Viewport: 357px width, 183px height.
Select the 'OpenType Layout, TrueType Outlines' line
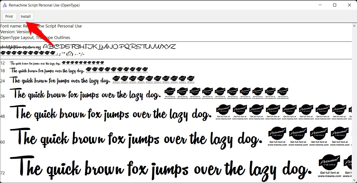(x=35, y=37)
